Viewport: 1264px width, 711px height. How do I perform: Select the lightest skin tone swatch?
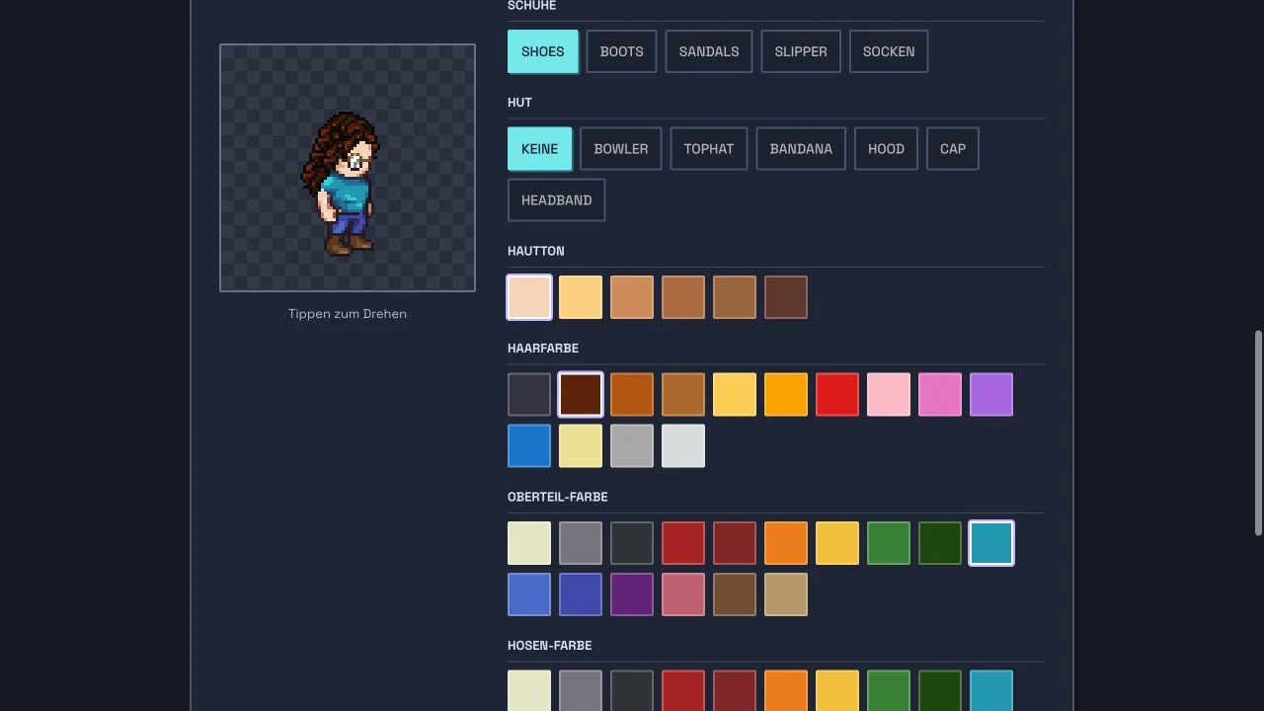click(x=529, y=297)
